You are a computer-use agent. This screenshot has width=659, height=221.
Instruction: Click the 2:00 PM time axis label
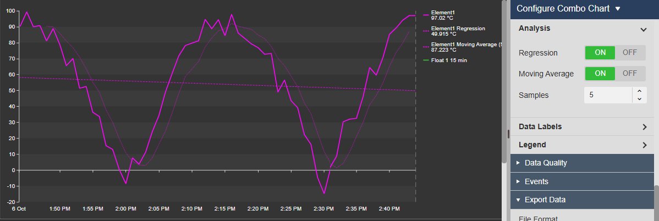click(125, 208)
